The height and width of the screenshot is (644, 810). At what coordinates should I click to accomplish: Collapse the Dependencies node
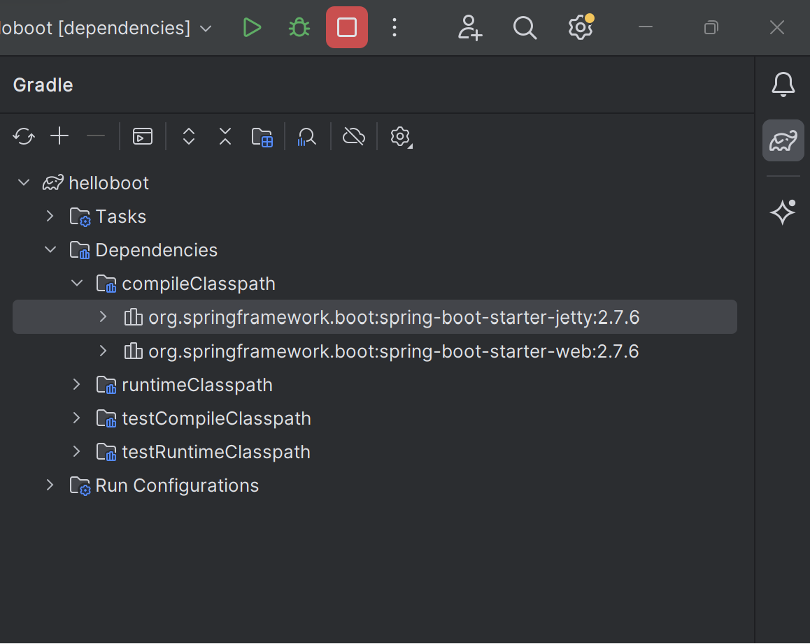tap(50, 250)
